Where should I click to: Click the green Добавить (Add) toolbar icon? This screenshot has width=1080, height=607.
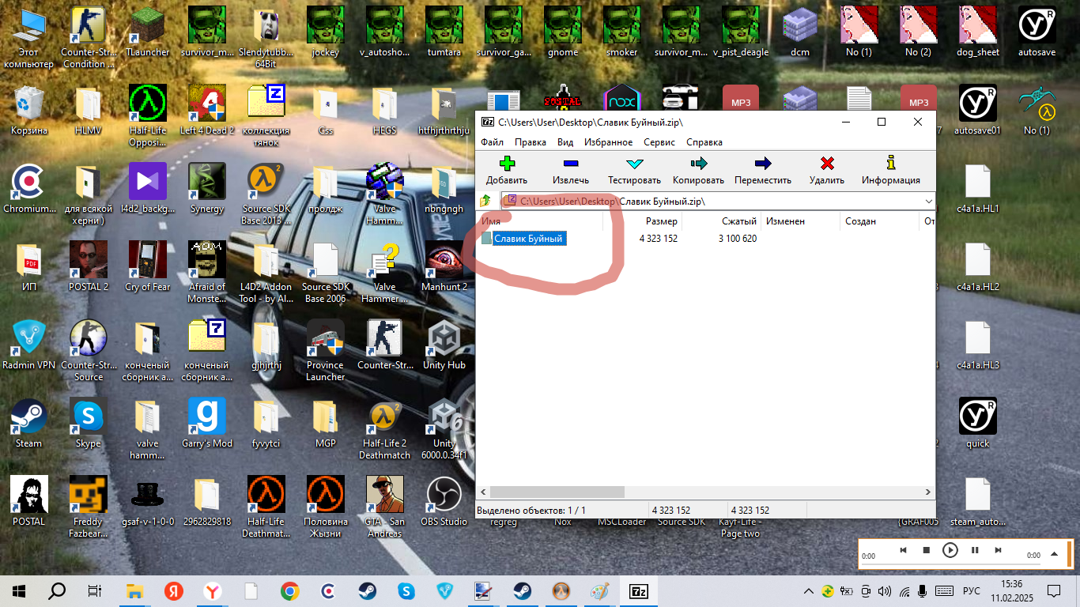[507, 164]
